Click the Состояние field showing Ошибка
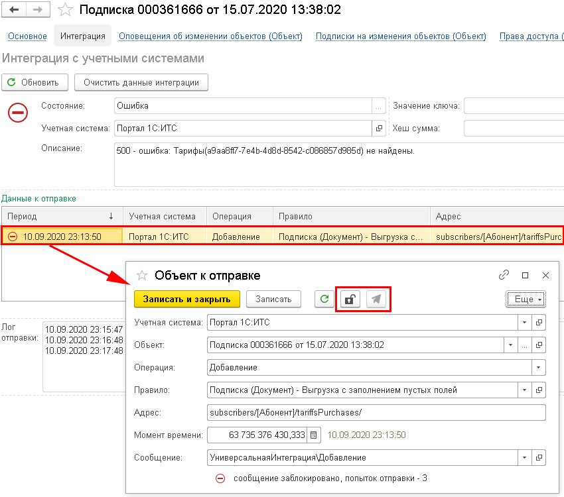This screenshot has height=497, width=564. (243, 106)
